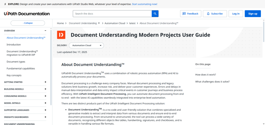Follow the Start automating now link
This screenshot has width=265, height=125.
tap(144, 4)
